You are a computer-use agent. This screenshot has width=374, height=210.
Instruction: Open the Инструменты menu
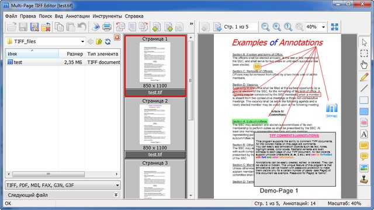coord(107,16)
